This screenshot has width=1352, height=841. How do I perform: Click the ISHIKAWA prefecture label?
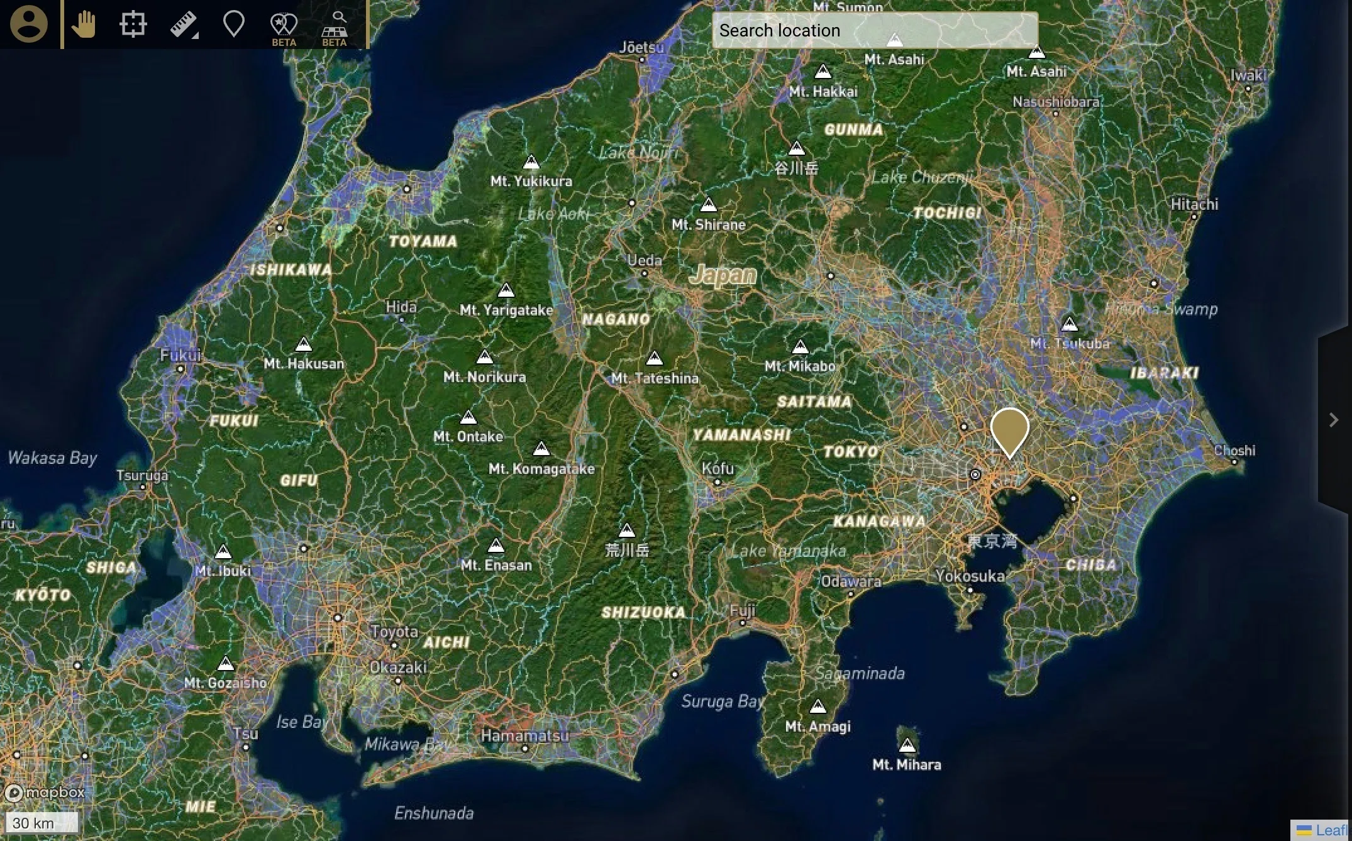pyautogui.click(x=291, y=270)
